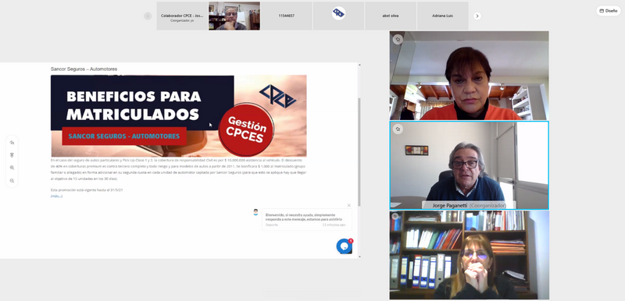This screenshot has height=301, width=625.
Task: Select the abel oliva participant tile
Action: 390,16
